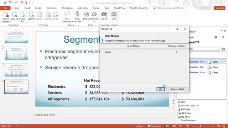Click the Share button
Image resolution: width=228 pixels, height=128 pixels.
pyautogui.click(x=220, y=8)
